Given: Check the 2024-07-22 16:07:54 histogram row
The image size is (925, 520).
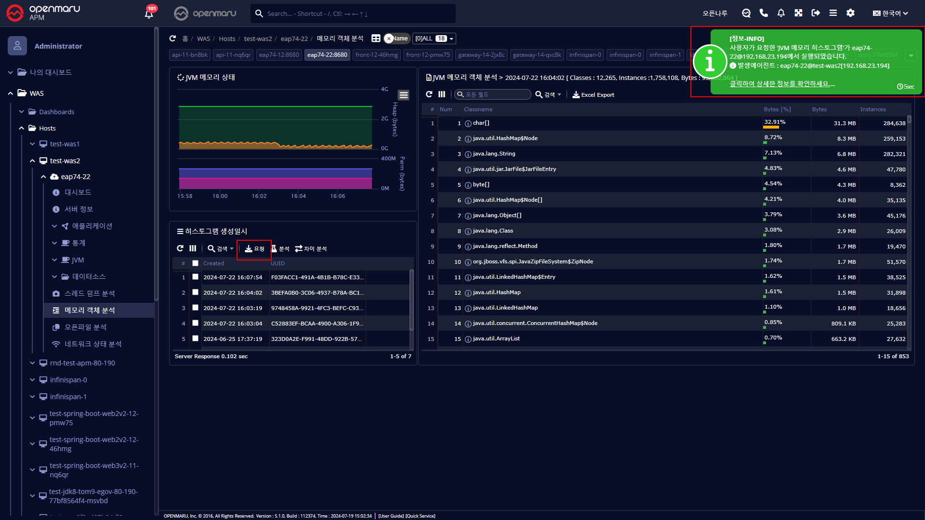Looking at the screenshot, I should [x=195, y=277].
